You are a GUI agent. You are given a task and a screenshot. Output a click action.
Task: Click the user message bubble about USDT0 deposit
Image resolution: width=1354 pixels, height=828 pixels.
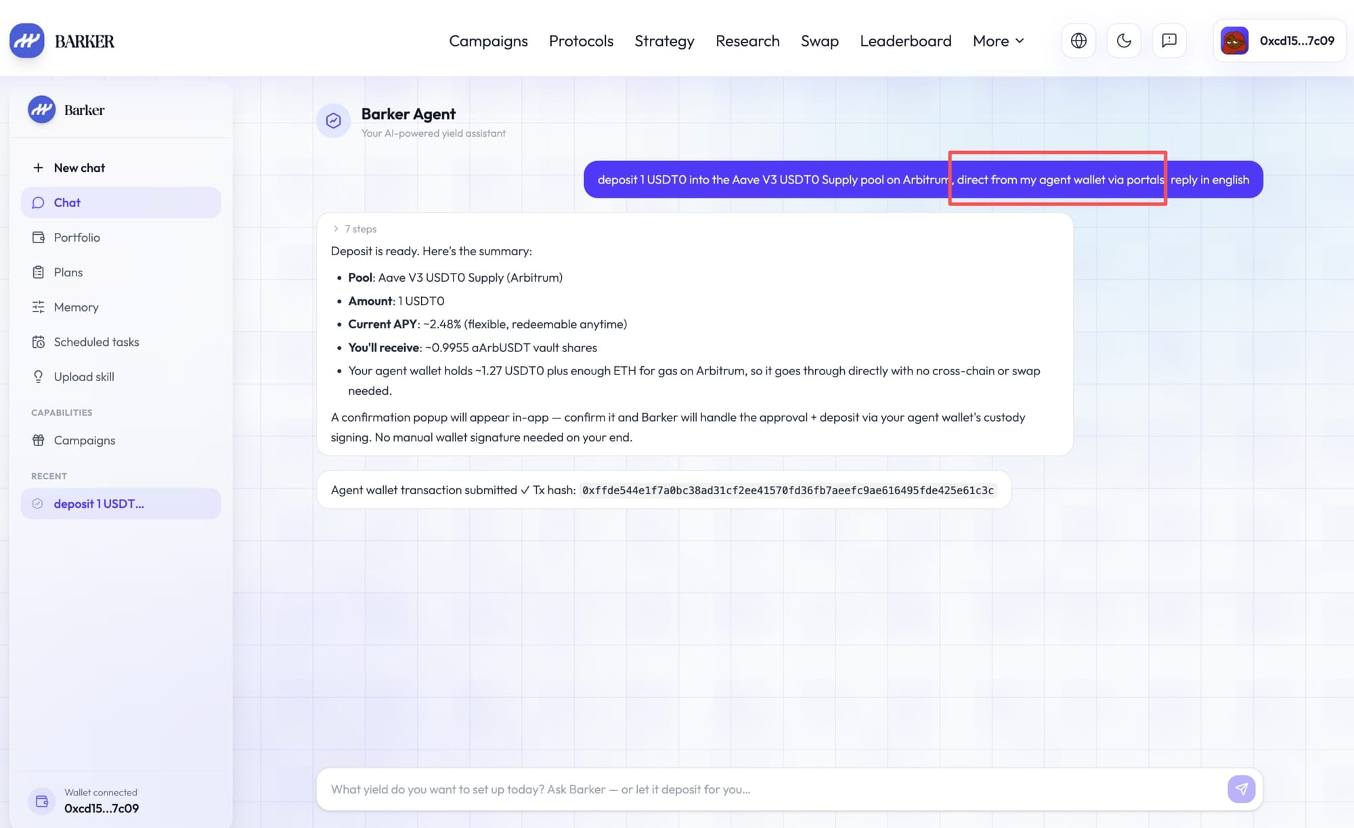click(x=923, y=179)
